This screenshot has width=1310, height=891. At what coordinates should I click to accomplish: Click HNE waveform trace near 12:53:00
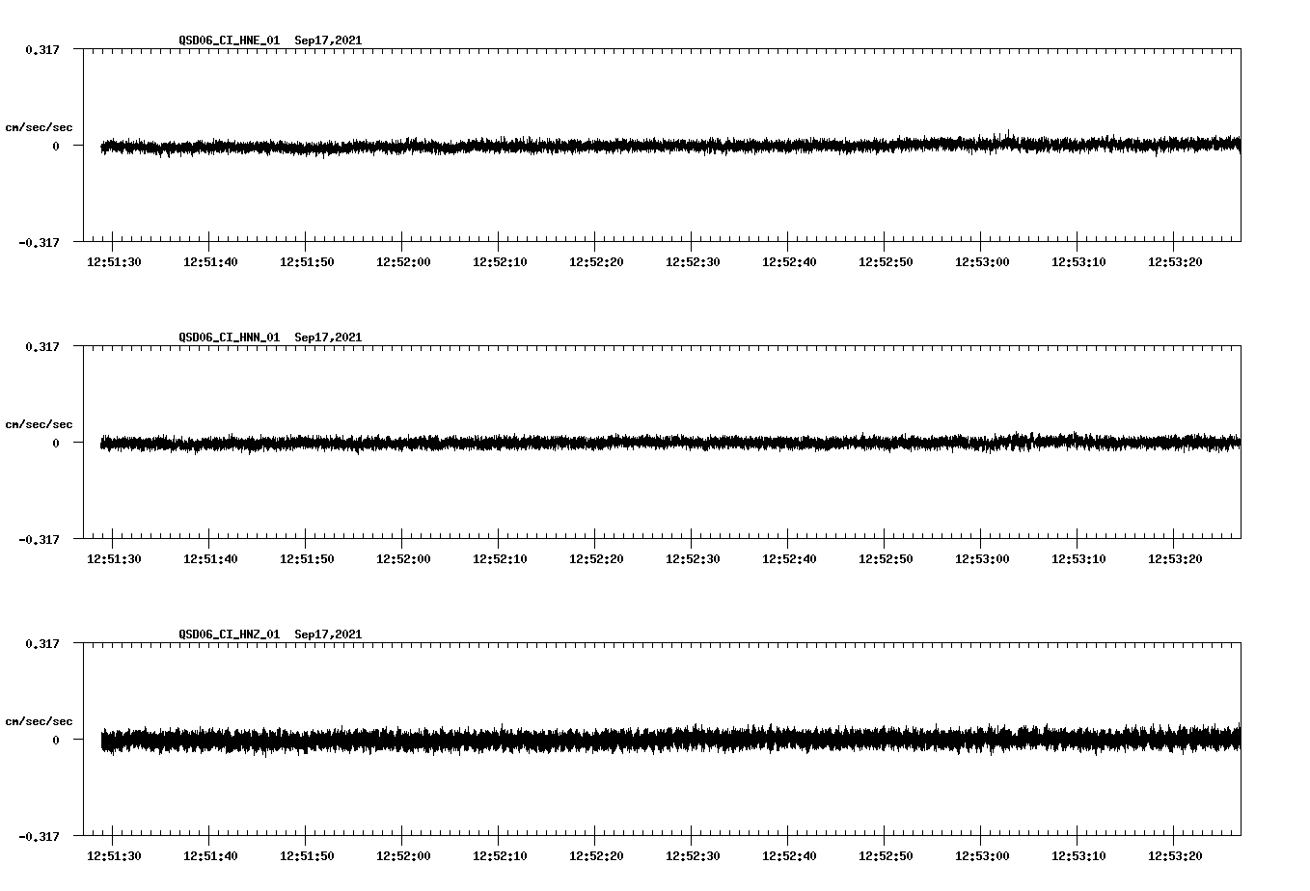point(982,144)
